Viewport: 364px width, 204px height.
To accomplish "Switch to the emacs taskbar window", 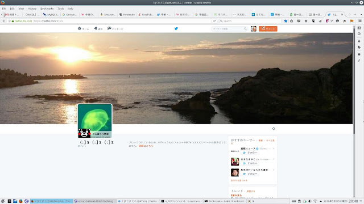I will pos(95,201).
